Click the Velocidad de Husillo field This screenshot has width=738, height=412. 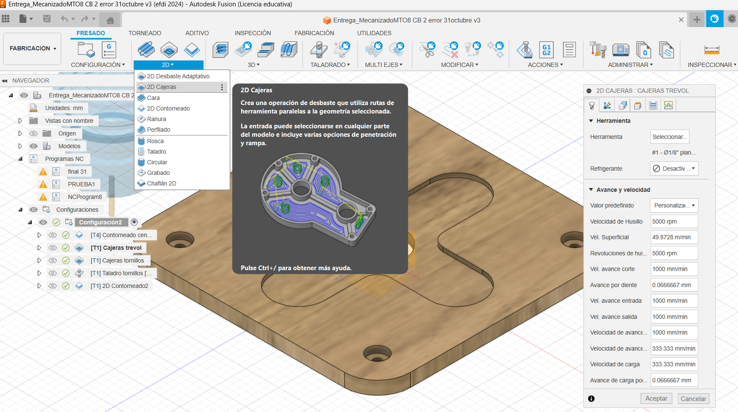(x=674, y=221)
